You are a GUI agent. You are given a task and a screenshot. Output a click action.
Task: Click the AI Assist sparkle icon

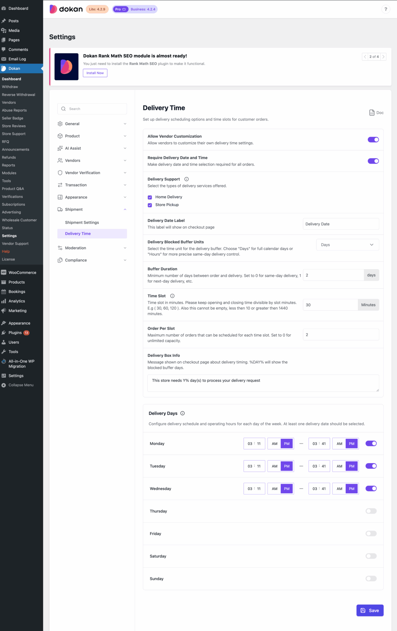click(60, 148)
